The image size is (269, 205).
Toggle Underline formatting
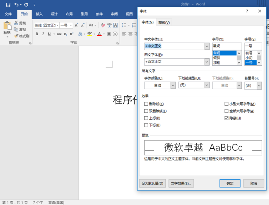click(49, 34)
